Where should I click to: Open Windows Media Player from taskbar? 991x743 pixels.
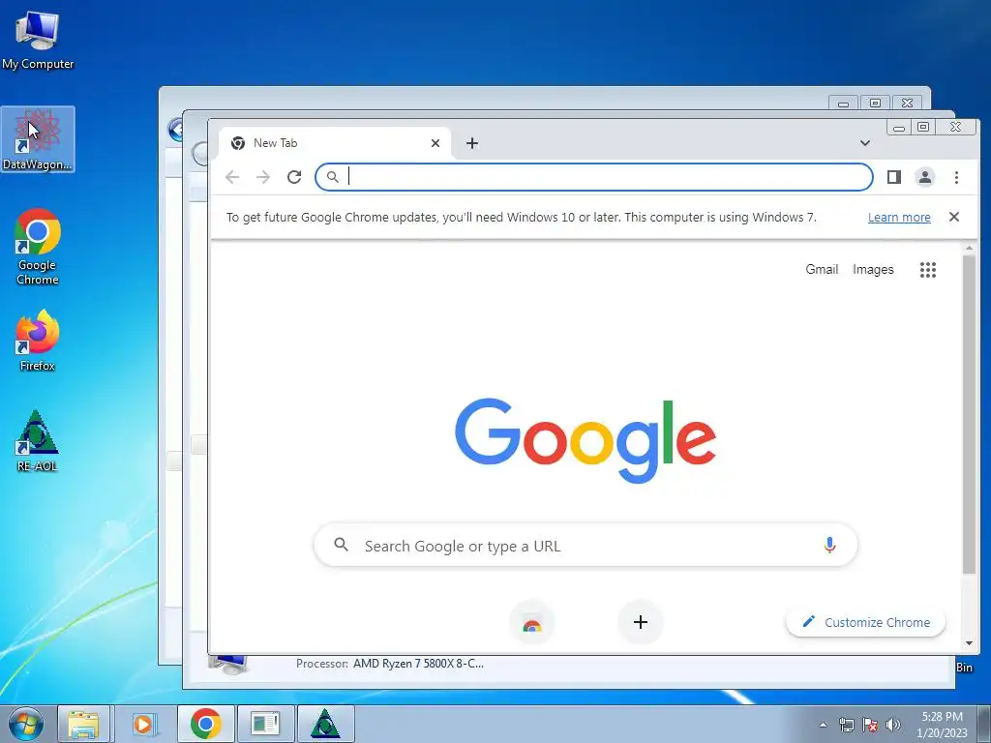(144, 724)
